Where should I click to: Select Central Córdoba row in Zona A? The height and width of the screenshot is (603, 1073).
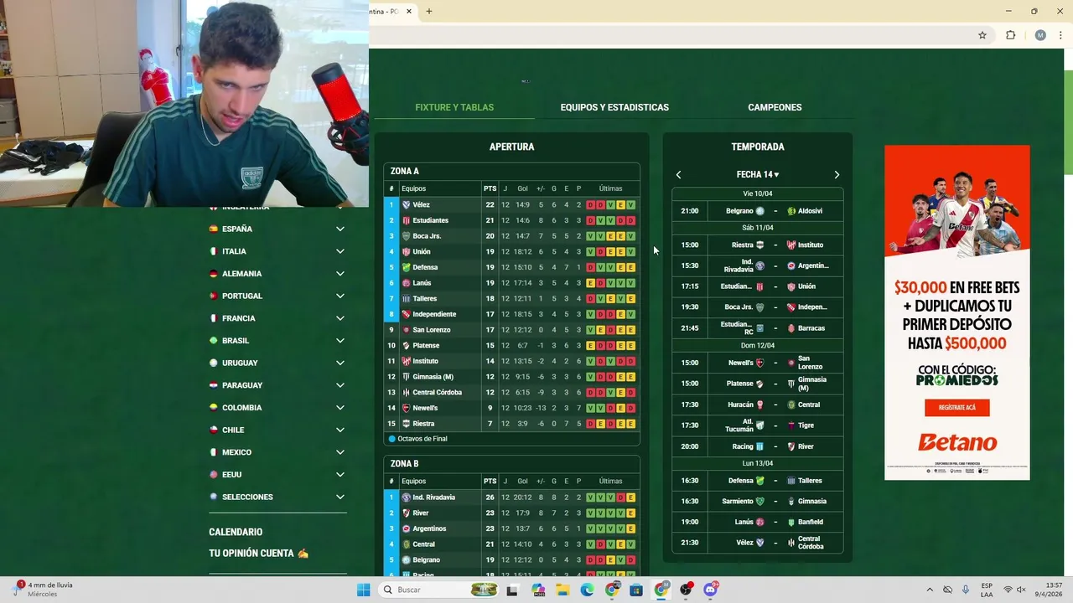coord(511,392)
